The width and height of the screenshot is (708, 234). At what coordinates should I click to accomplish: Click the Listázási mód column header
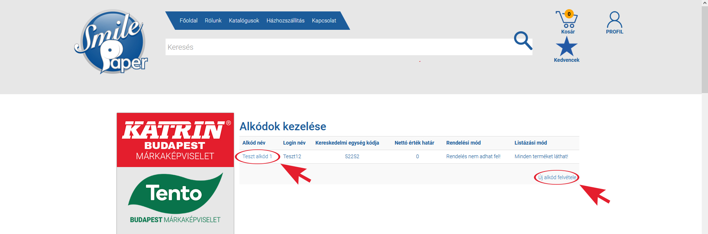coord(531,143)
